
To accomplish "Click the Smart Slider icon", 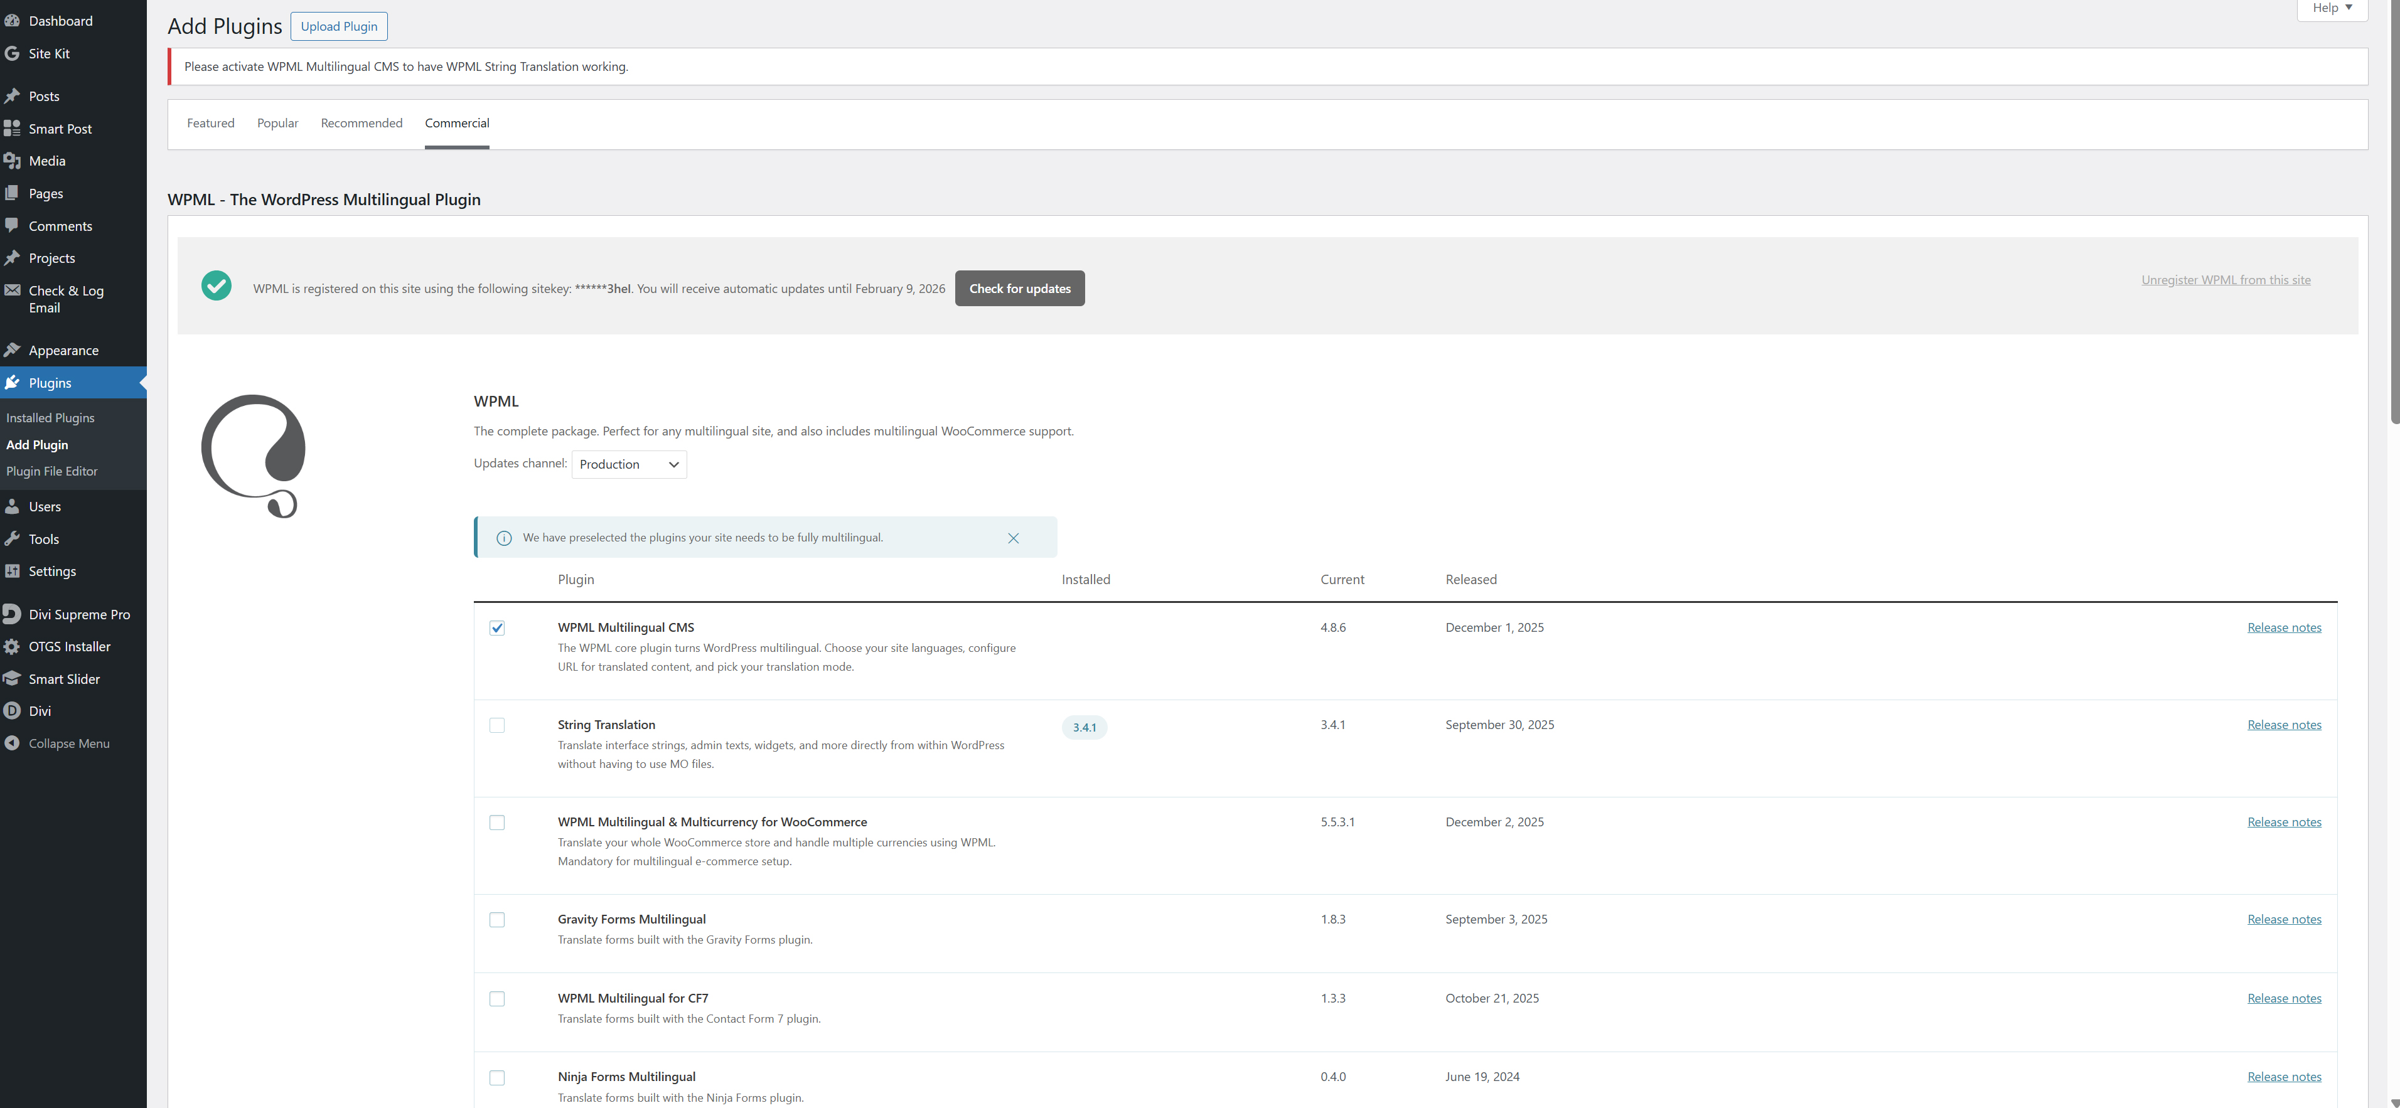I will pos(12,679).
